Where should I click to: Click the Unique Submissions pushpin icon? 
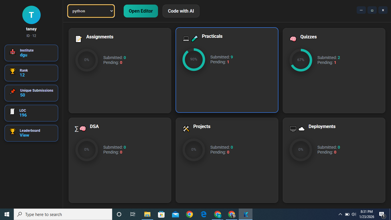(x=13, y=92)
